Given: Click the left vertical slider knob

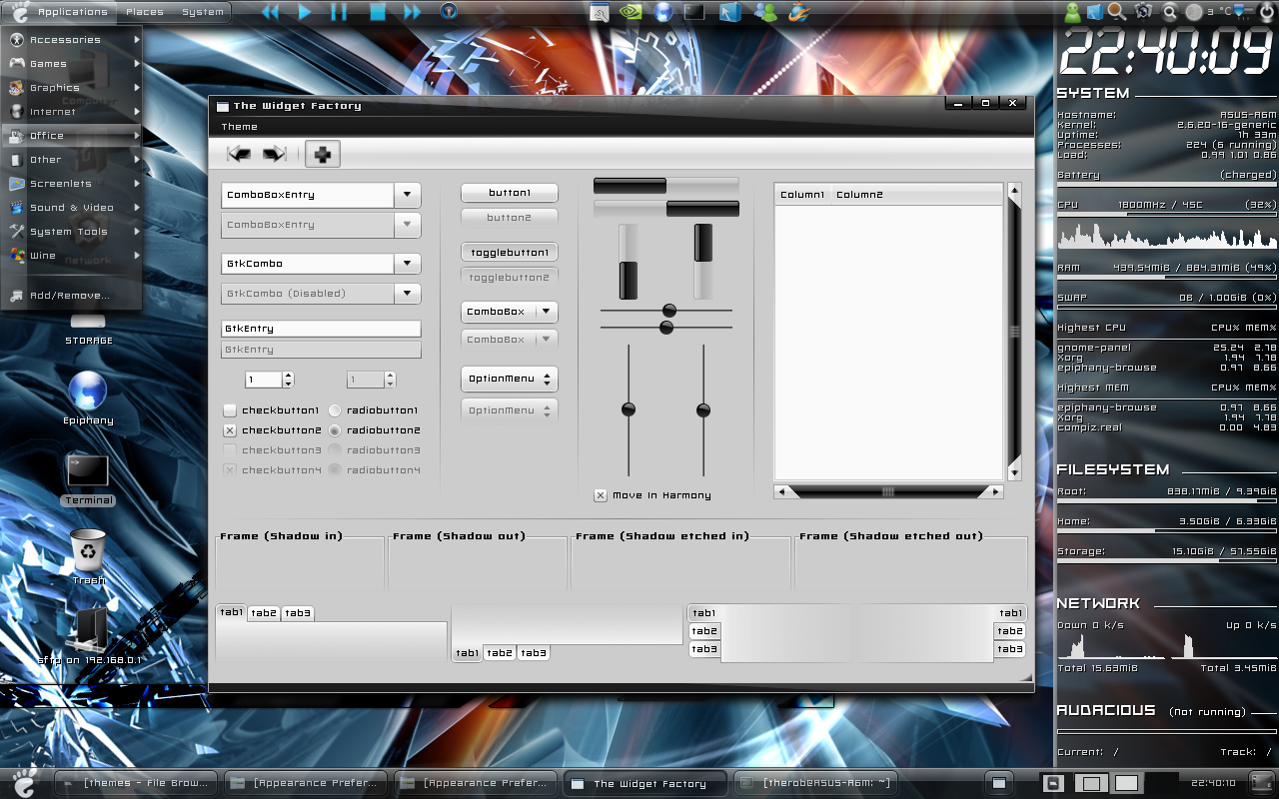Looking at the screenshot, I should tap(629, 409).
